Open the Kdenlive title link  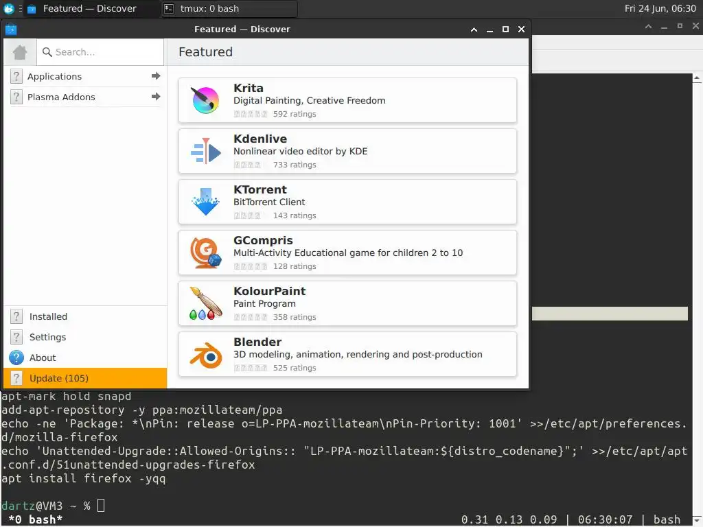(260, 139)
